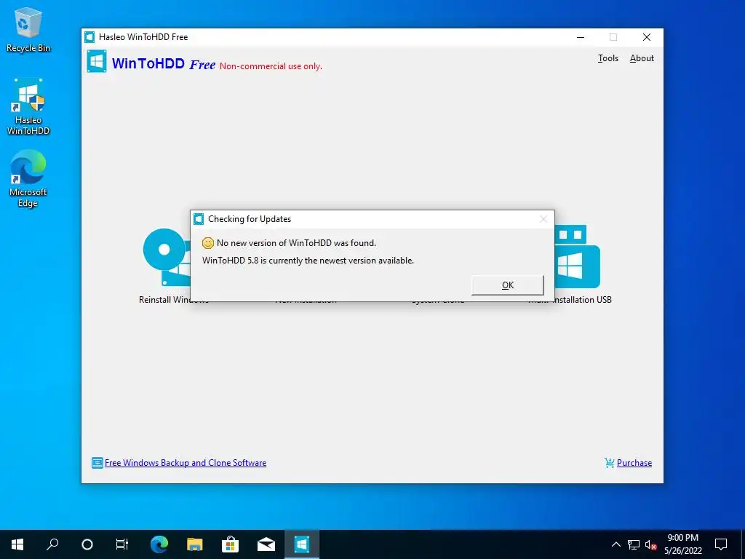Open taskbar Search
Image resolution: width=745 pixels, height=559 pixels.
[x=52, y=544]
